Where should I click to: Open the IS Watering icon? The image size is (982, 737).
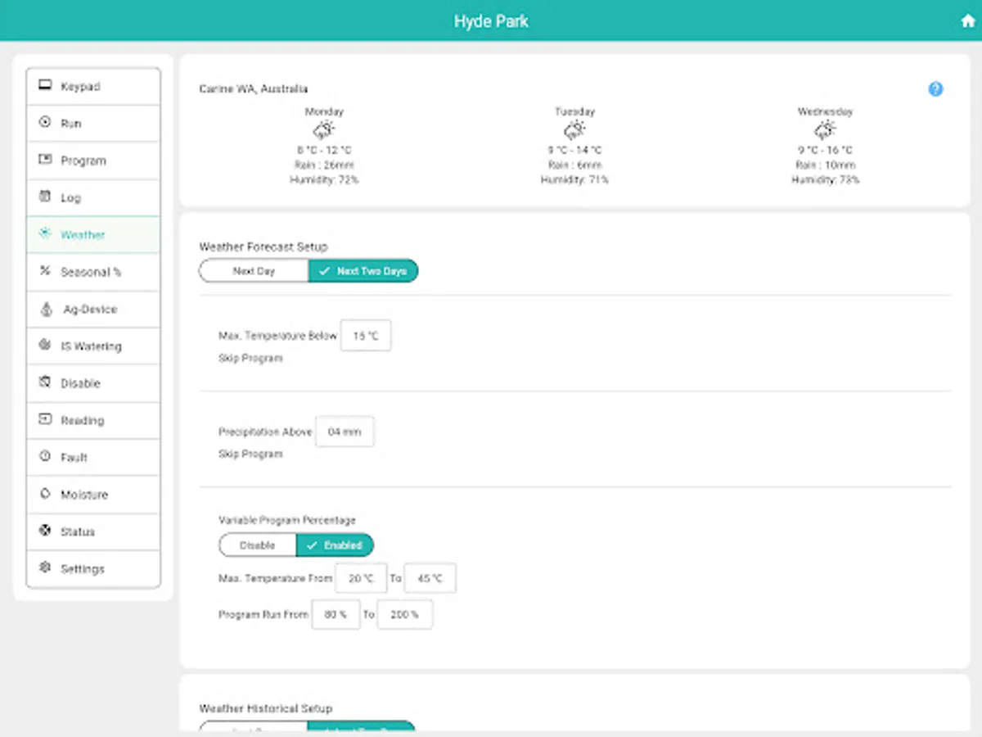44,346
